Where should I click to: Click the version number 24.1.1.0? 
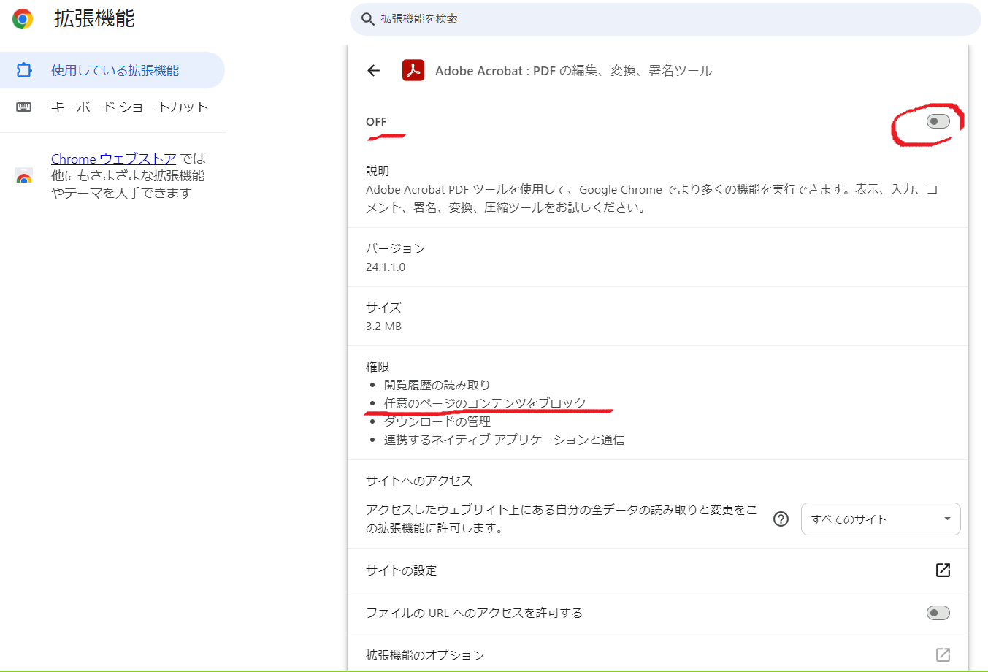[x=386, y=267]
